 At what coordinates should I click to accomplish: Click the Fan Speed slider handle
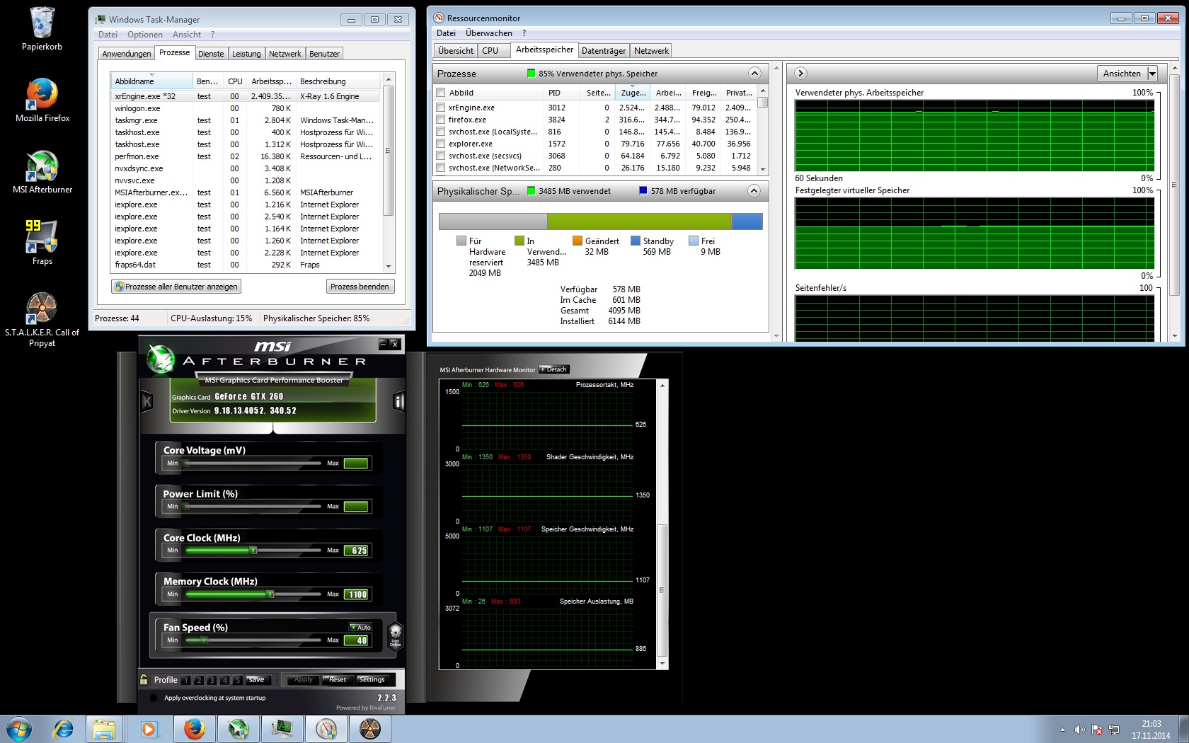(204, 640)
